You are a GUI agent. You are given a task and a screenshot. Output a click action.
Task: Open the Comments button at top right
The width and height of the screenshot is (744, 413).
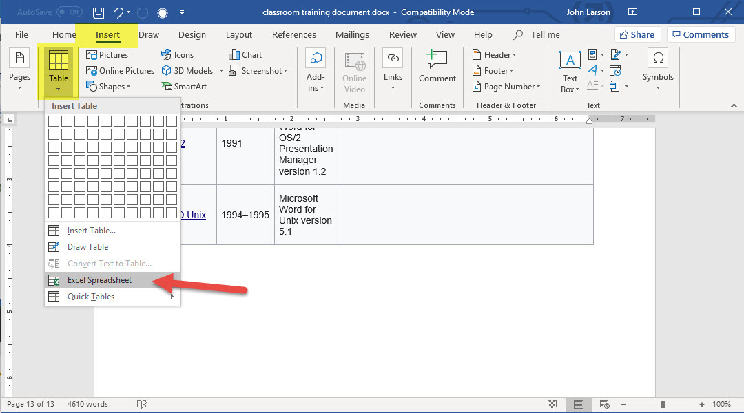(699, 35)
